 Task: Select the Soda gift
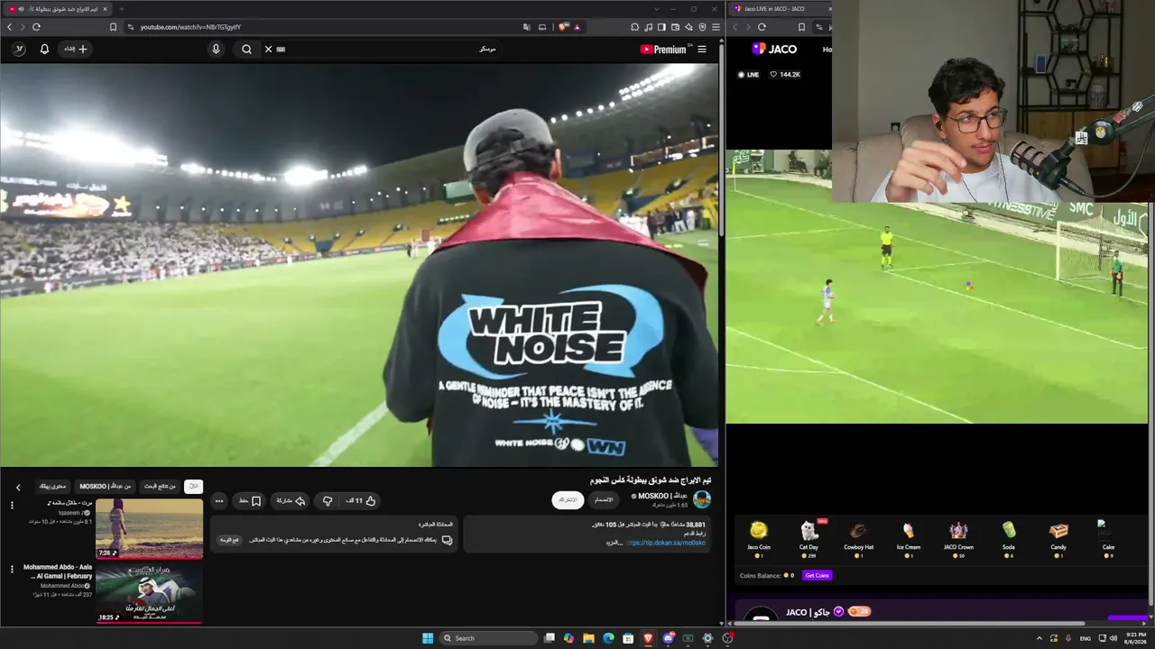1009,539
